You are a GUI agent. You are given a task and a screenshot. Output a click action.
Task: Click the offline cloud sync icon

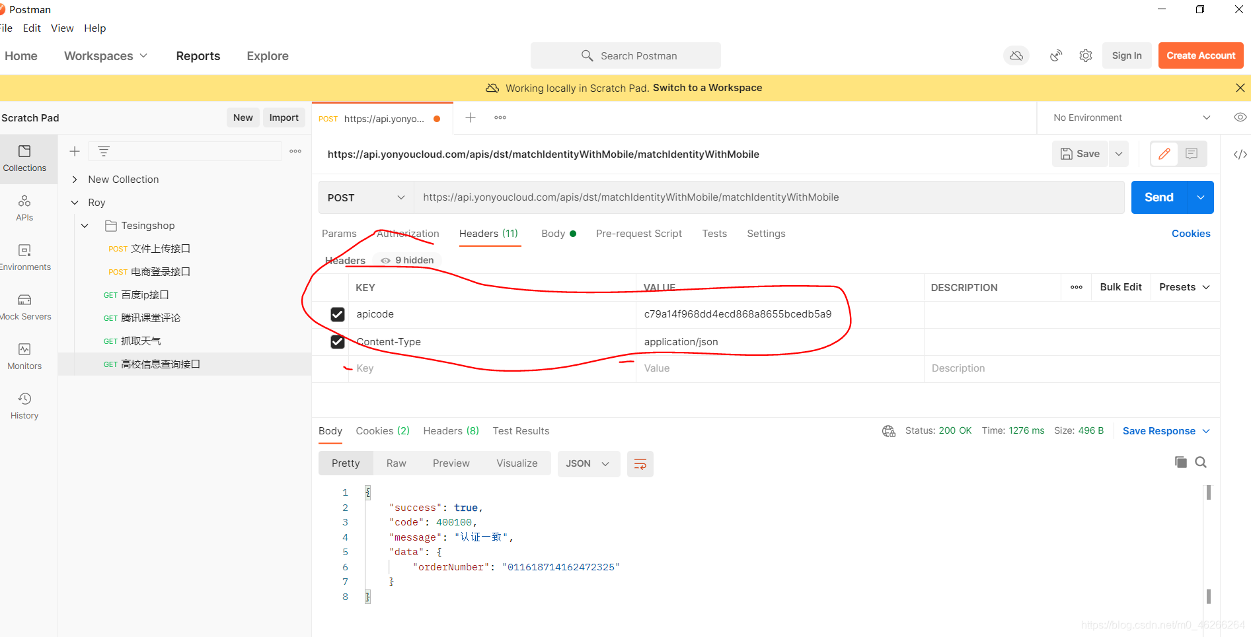1016,55
